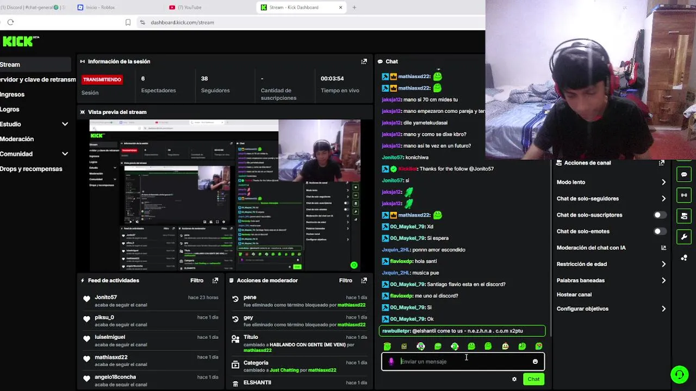Click piksu_0 in Feed de actividades
This screenshot has height=391, width=696.
104,318
